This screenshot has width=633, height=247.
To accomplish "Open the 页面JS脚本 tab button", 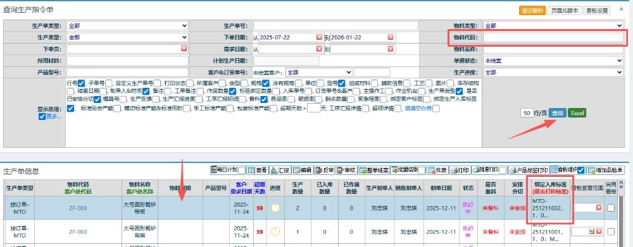I will 565,11.
